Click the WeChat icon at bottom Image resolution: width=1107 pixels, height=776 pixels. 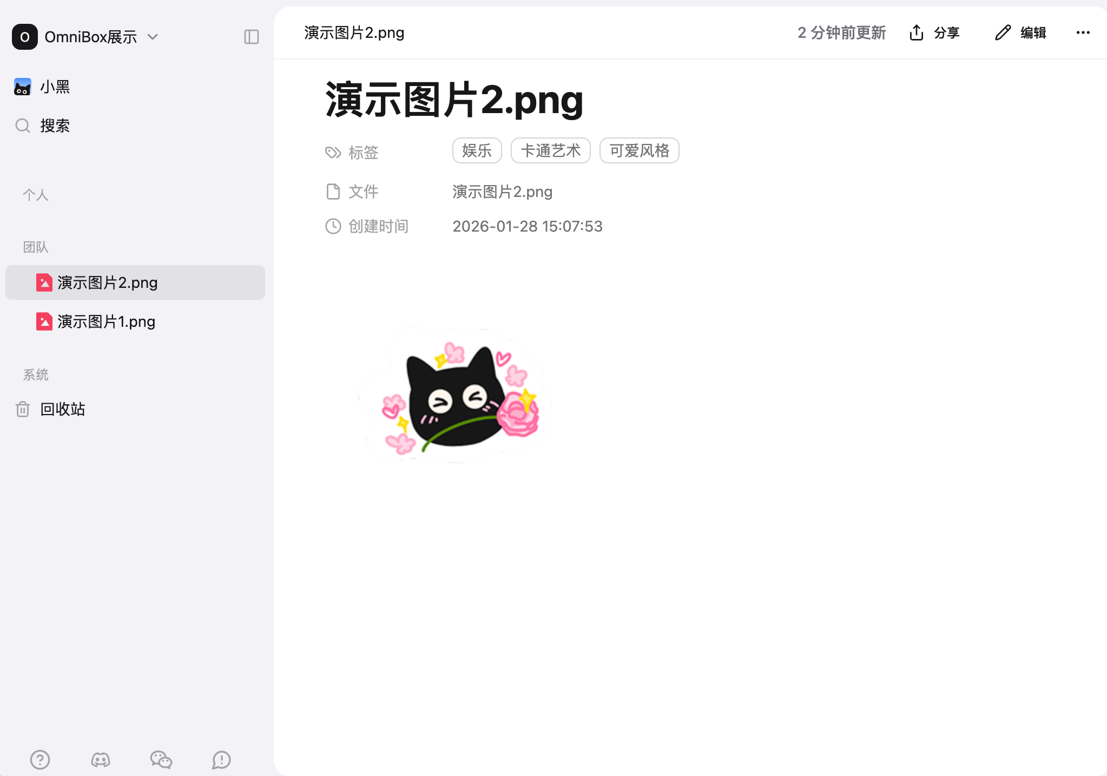(161, 759)
